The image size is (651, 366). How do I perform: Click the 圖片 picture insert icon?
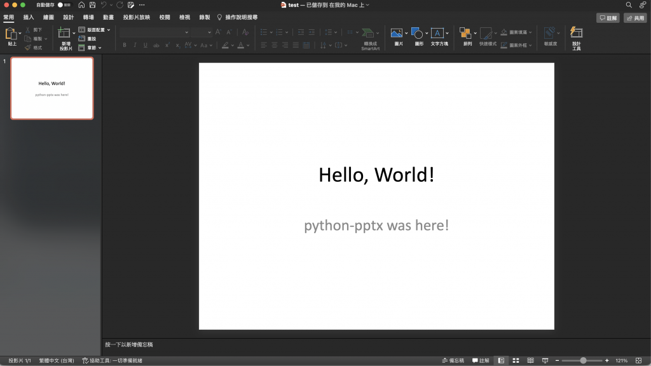[397, 33]
